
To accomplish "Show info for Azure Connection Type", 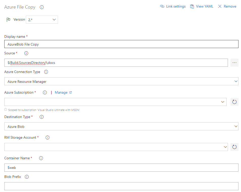I will pos(46,72).
